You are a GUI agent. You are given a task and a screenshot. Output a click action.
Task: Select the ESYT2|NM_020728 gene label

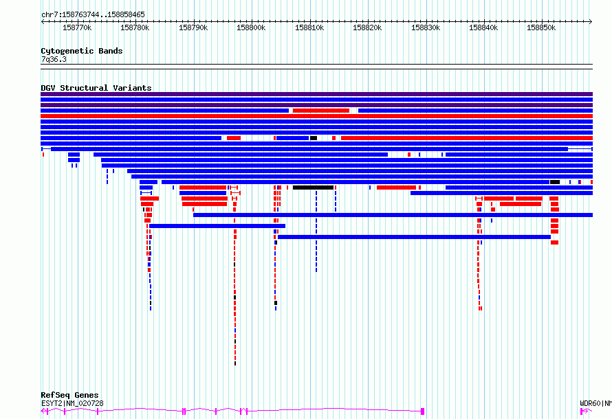[72, 403]
